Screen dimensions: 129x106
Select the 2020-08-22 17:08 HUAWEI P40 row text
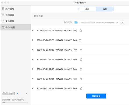pos(57,69)
